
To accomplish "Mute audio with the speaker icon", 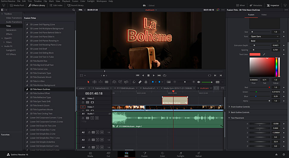I will click(x=199, y=82).
